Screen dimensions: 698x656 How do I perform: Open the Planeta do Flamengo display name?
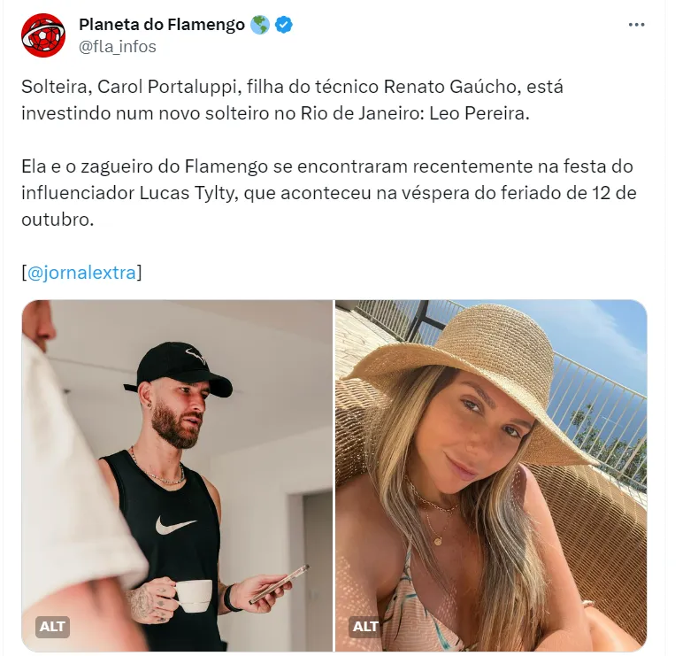coord(162,25)
